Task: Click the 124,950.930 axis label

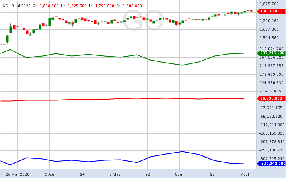Action: (272, 83)
